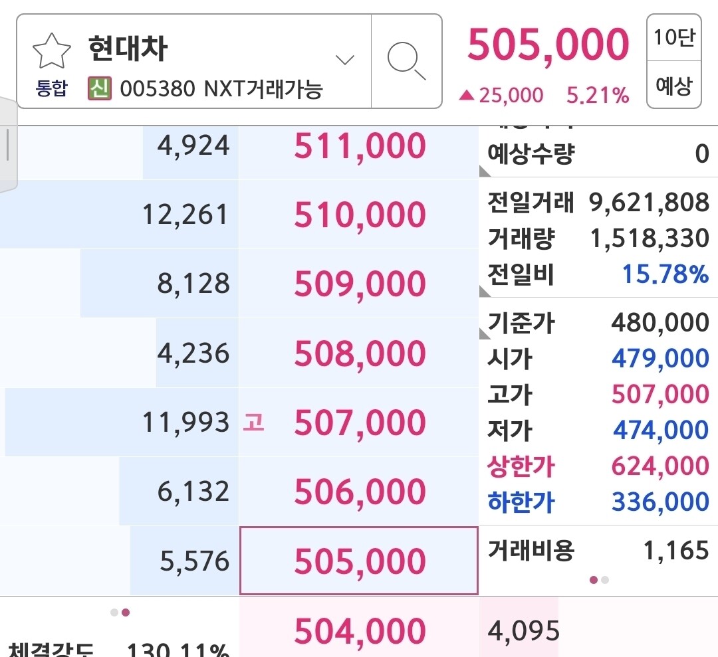The image size is (718, 657).
Task: Toggle the 10단 order book depth
Action: pos(673,38)
